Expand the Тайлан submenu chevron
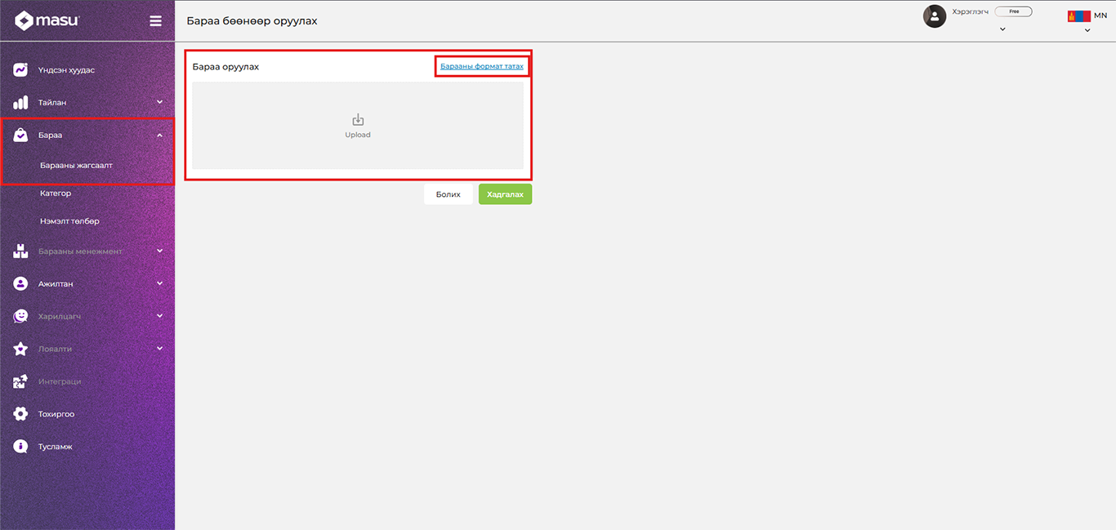Viewport: 1116px width, 530px height. [x=159, y=103]
